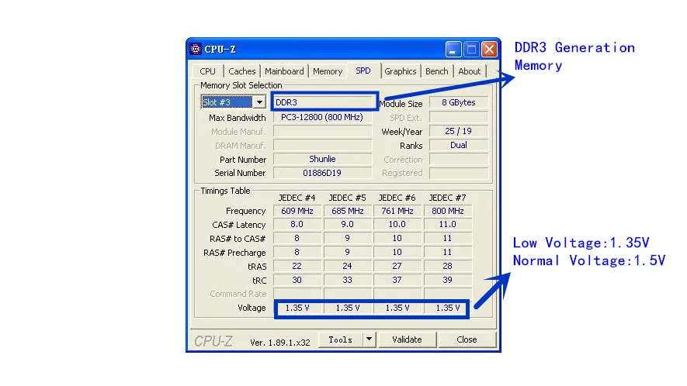Viewport: 687px width, 386px height.
Task: Click the tRC value 39
Action: (x=447, y=280)
